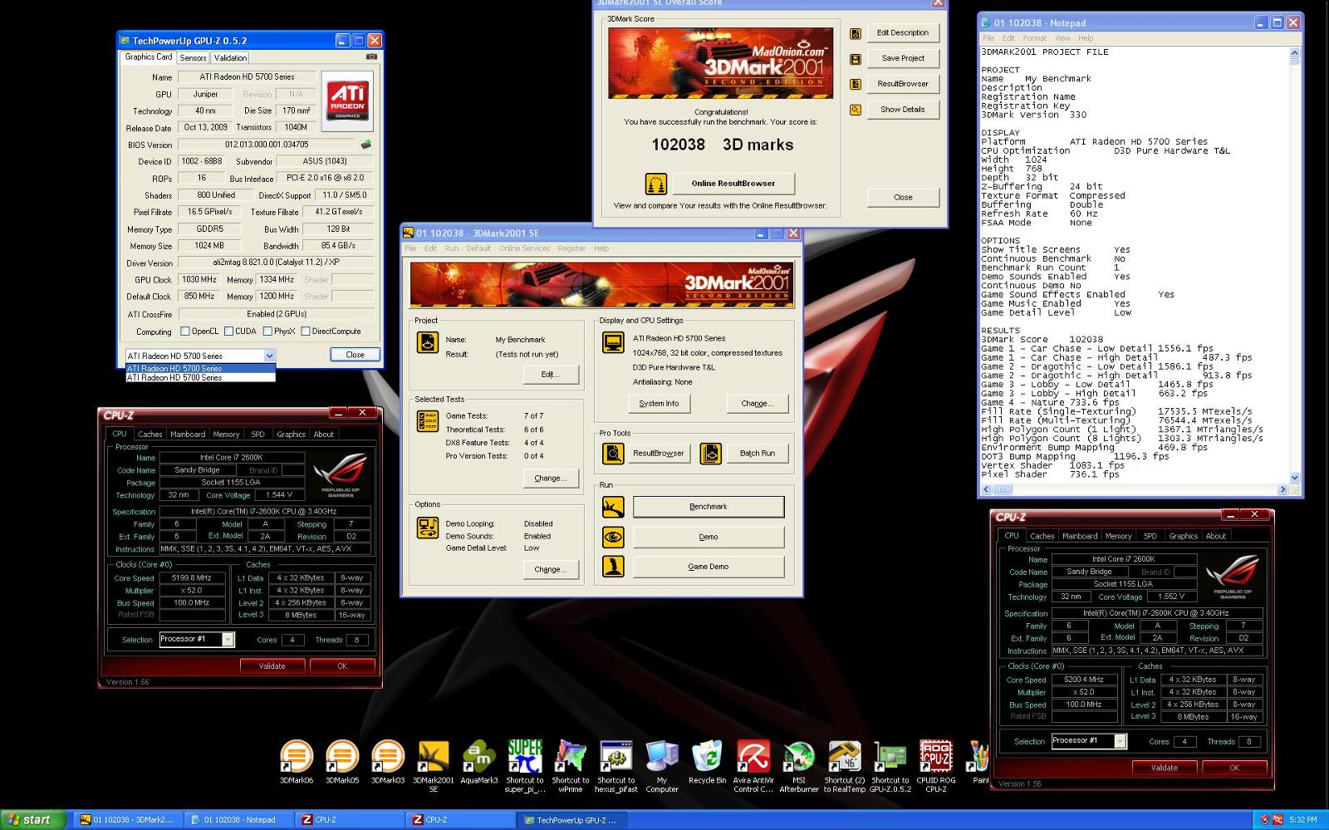
Task: Toggle the CUDA checkbox in GPU-Z
Action: (x=228, y=332)
